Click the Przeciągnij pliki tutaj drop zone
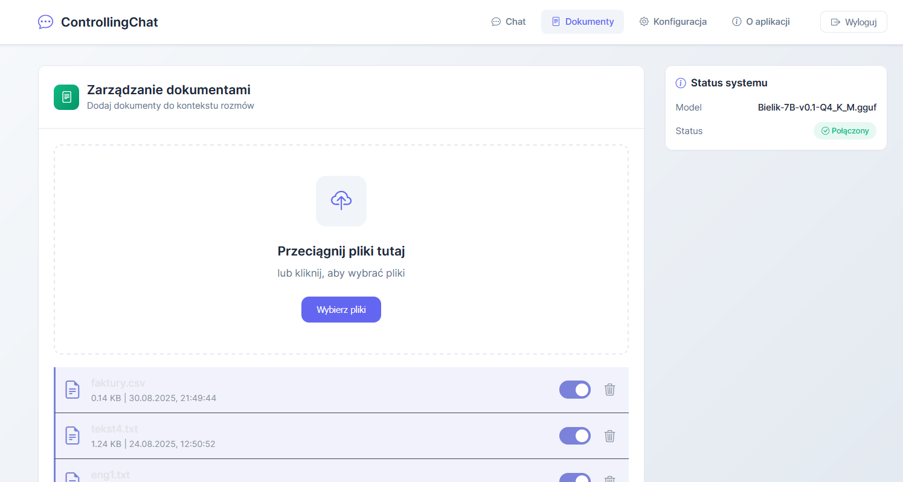The image size is (903, 482). pyautogui.click(x=341, y=251)
